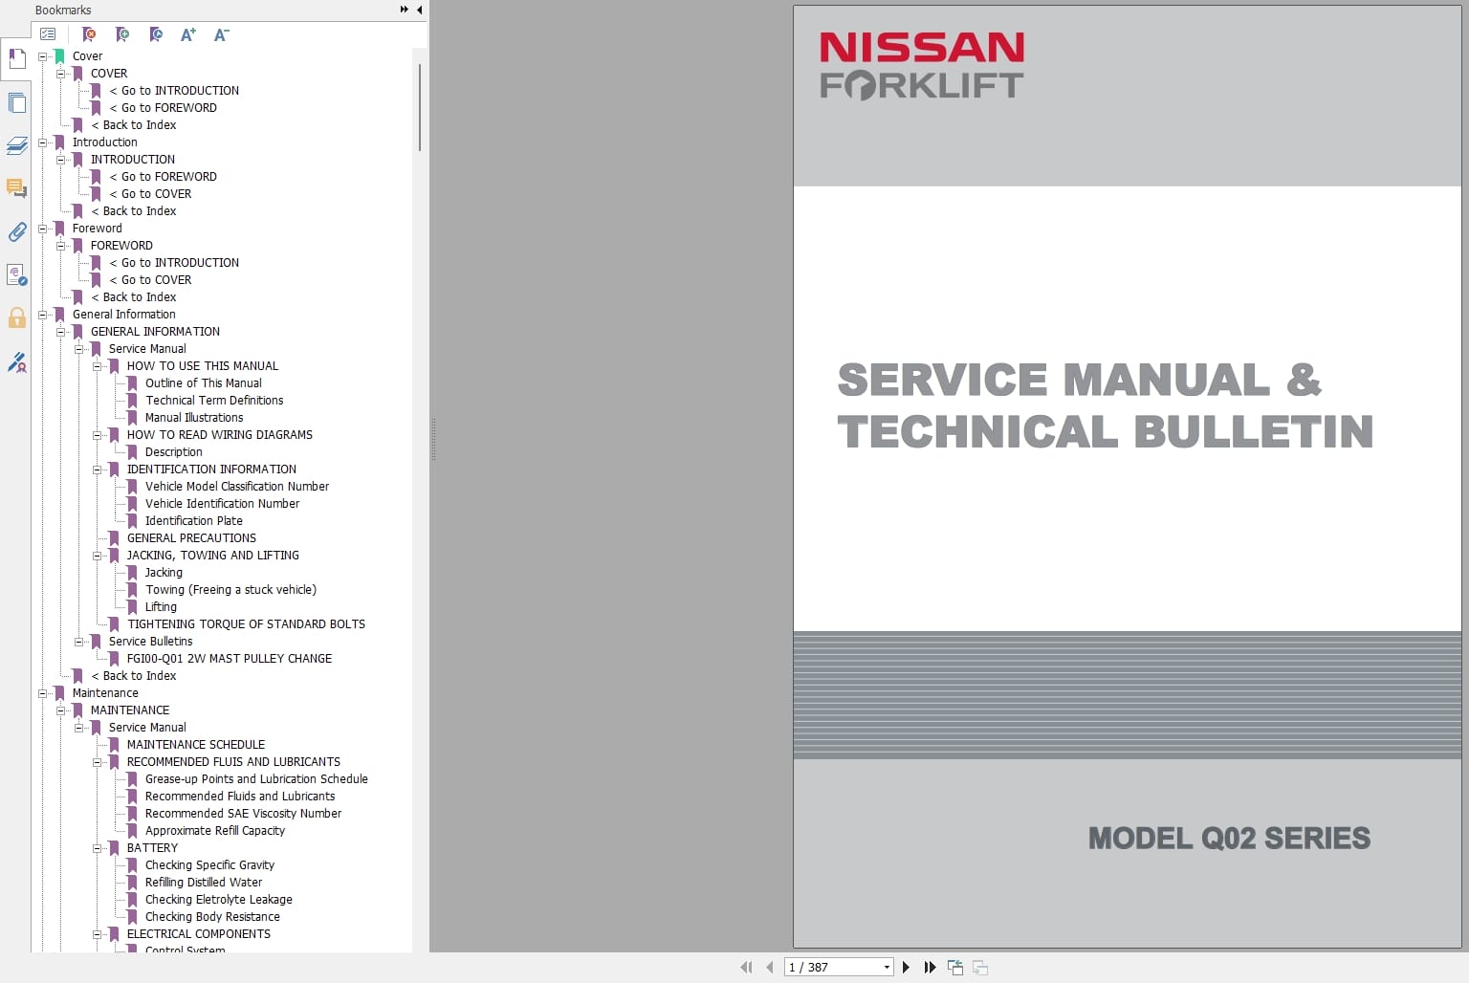
Task: Open the page number dropdown
Action: (x=887, y=967)
